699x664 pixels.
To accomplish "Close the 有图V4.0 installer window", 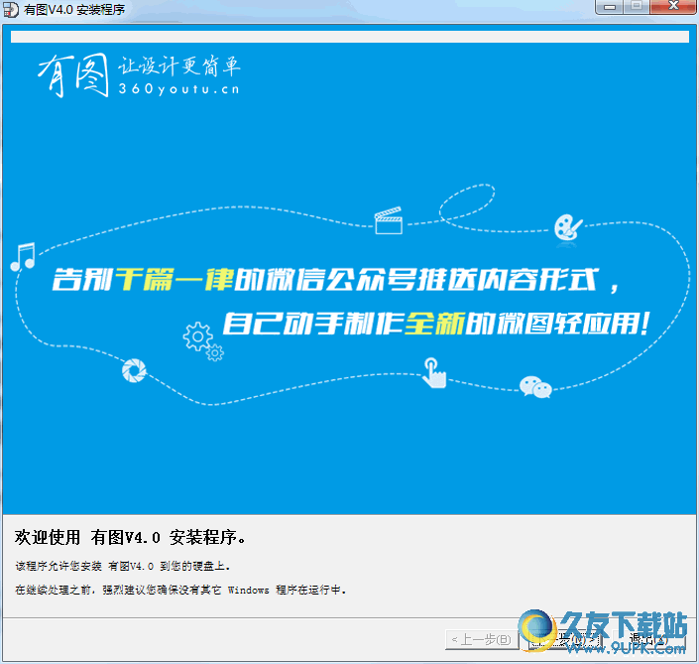I will [x=673, y=7].
